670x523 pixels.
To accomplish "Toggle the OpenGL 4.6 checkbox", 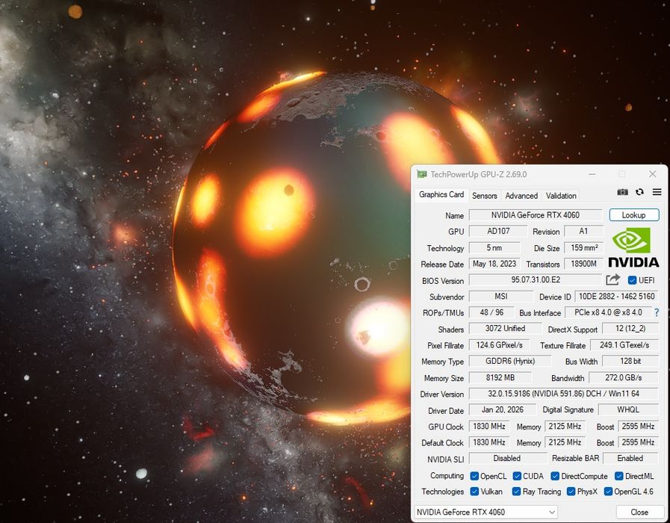I will click(608, 492).
